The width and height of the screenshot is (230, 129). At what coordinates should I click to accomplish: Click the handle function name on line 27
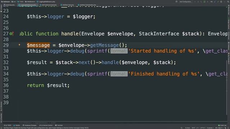click(x=70, y=34)
